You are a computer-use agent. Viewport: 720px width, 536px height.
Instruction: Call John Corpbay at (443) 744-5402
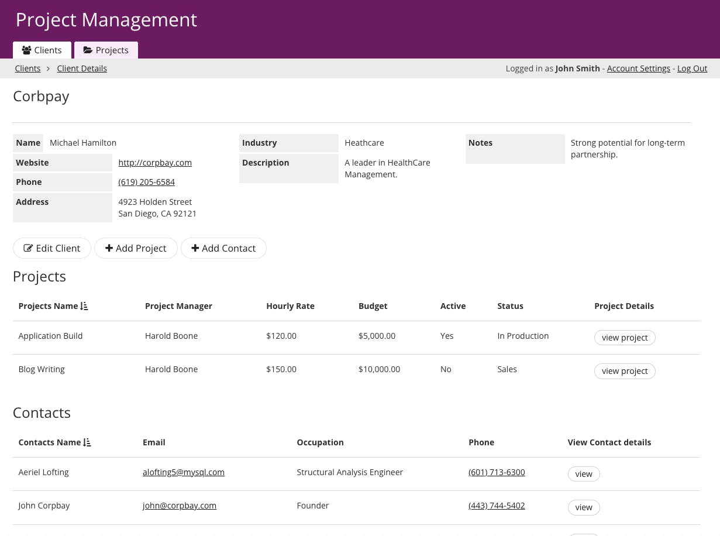click(497, 506)
